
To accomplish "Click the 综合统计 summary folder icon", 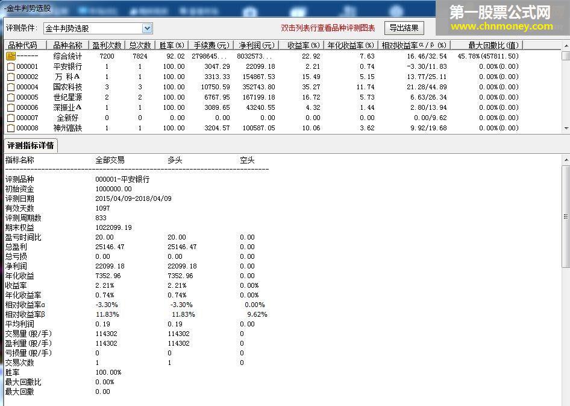I will 11,56.
